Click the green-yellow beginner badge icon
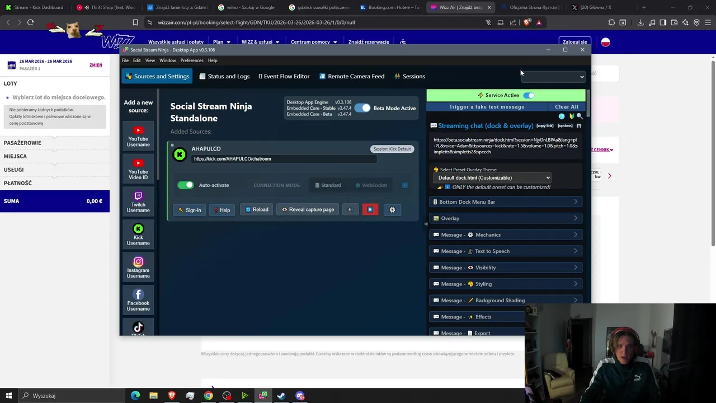This screenshot has width=716, height=403. (571, 116)
